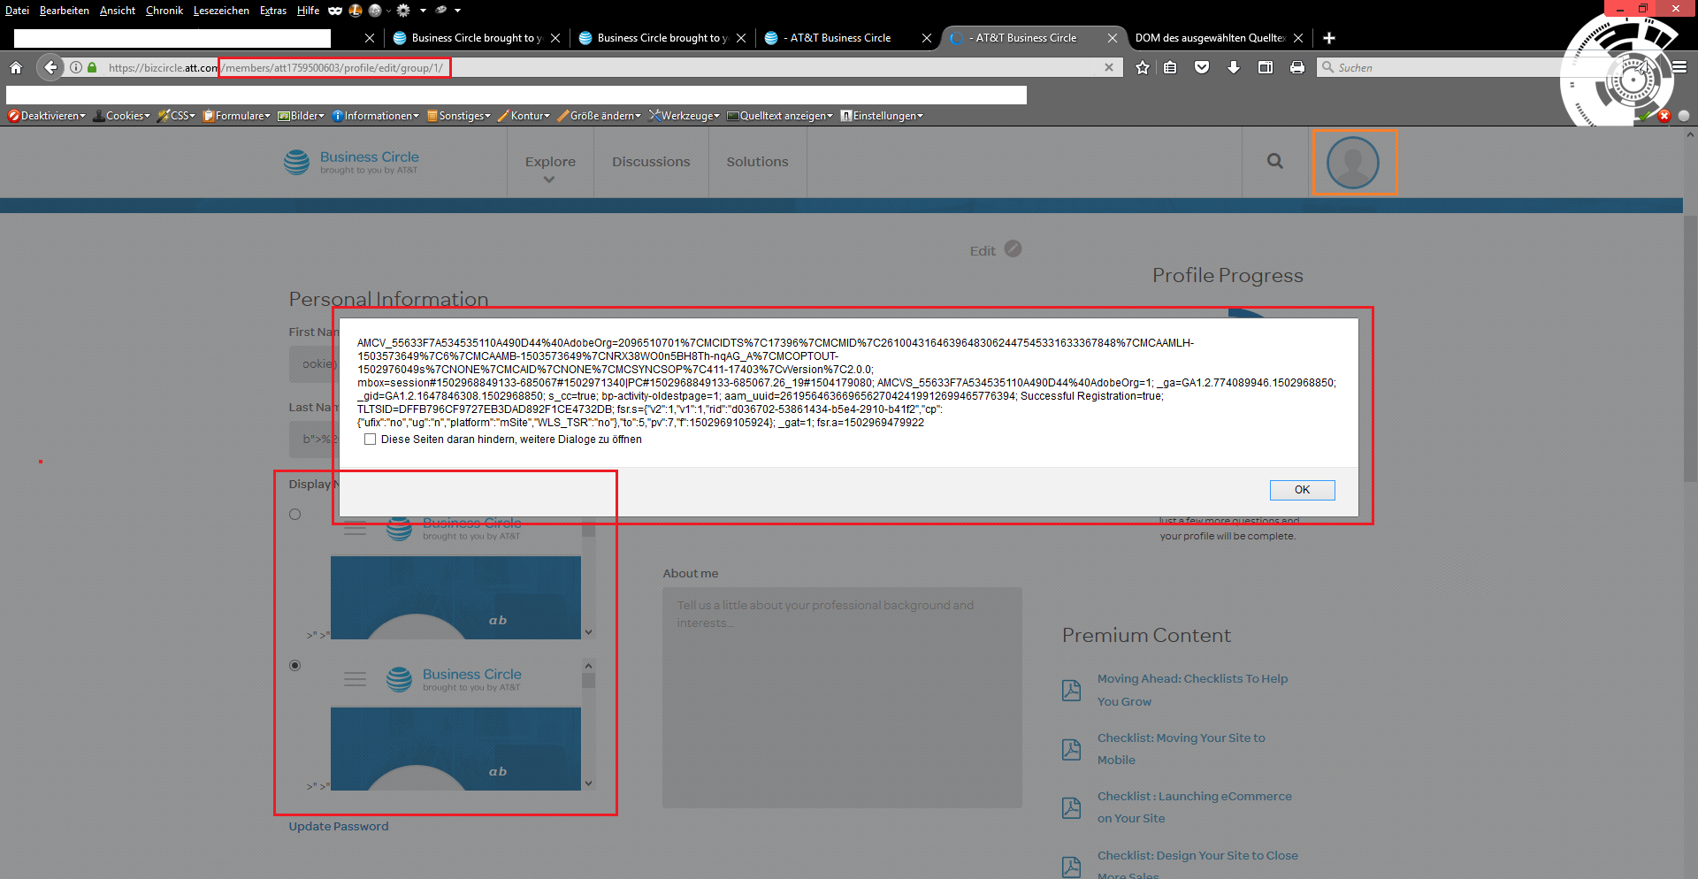The width and height of the screenshot is (1698, 879).
Task: Expand the Explore navigation menu
Action: pos(550,168)
